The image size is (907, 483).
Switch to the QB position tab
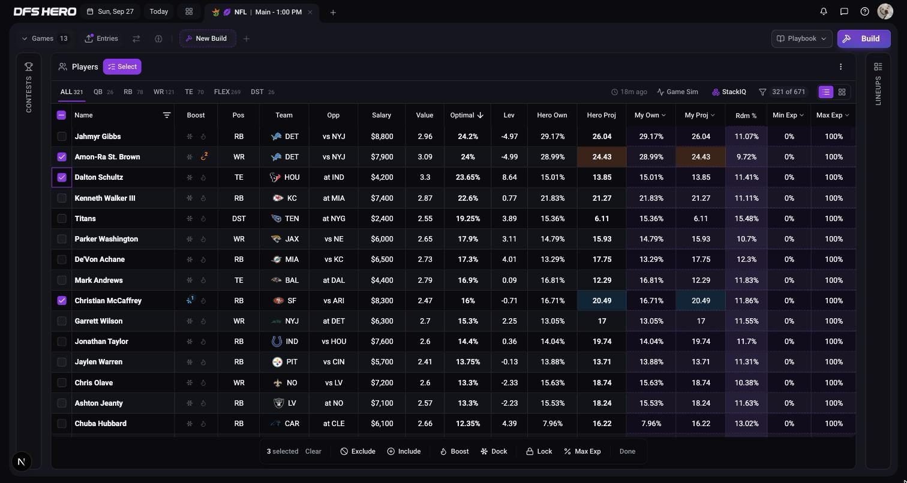click(103, 92)
